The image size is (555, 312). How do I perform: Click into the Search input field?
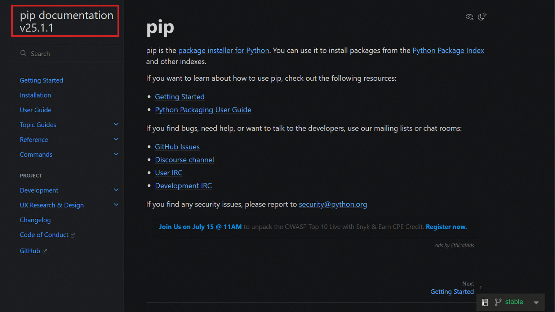pos(68,53)
